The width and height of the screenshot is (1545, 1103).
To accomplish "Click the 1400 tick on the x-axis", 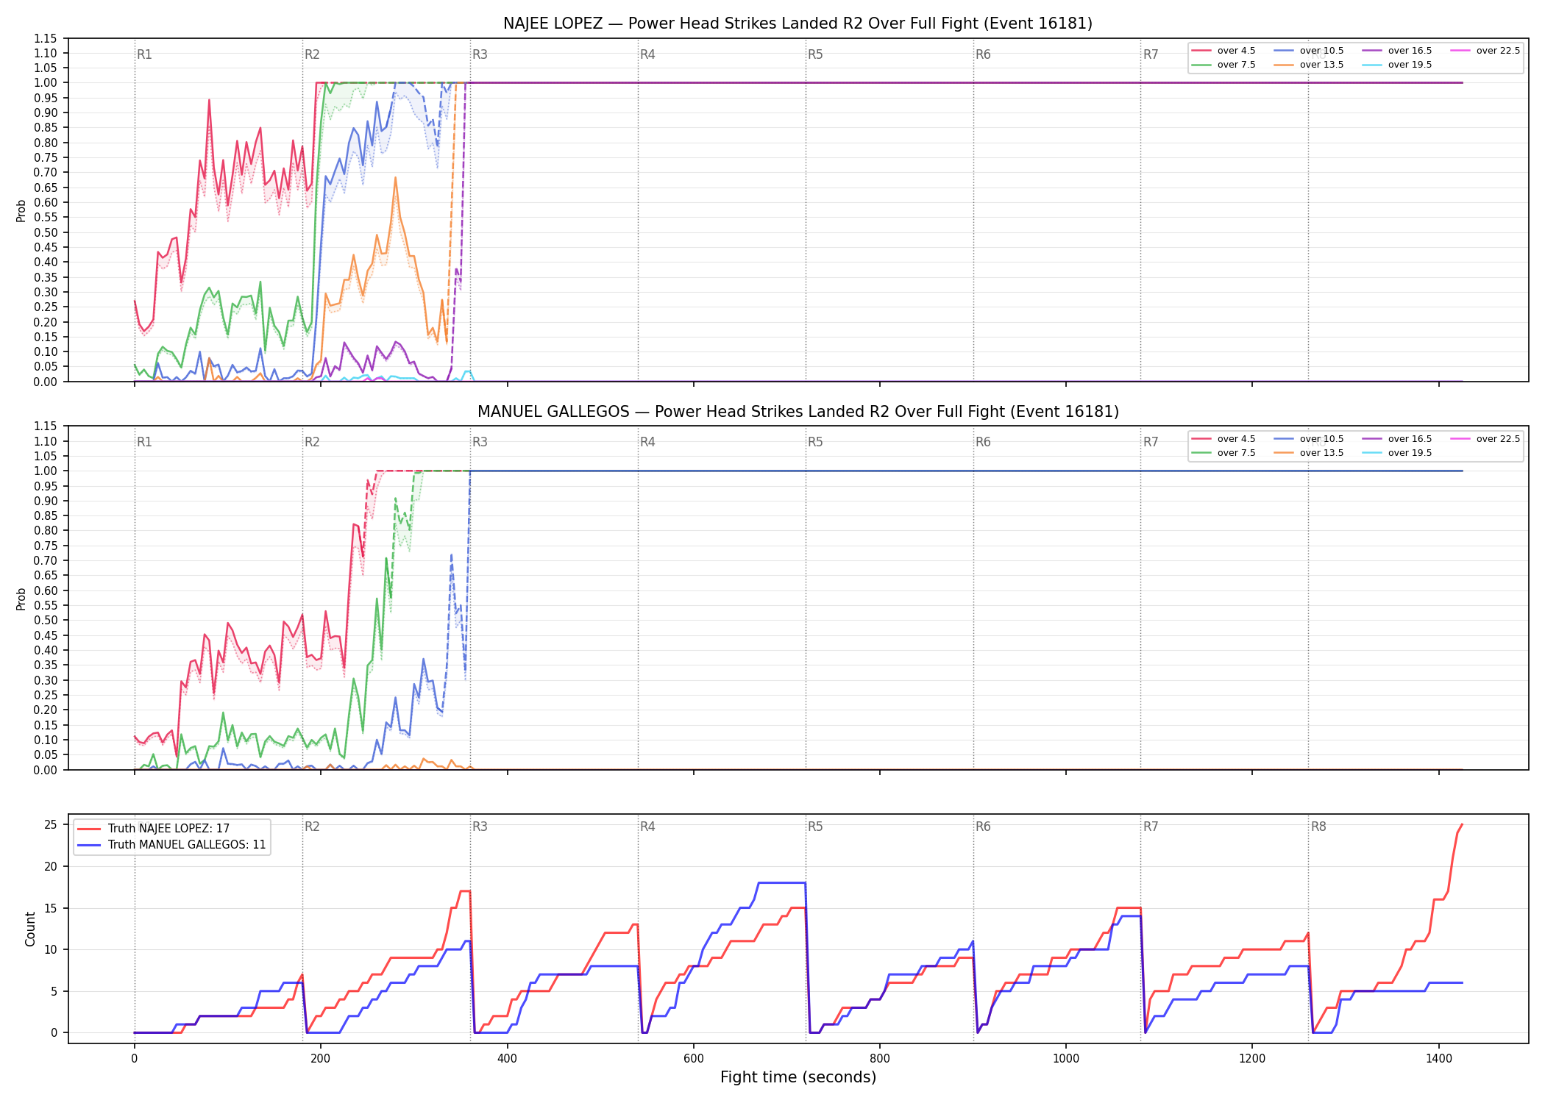I will pos(1439,1059).
